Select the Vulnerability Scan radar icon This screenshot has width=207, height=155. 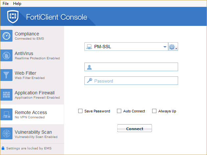6,133
